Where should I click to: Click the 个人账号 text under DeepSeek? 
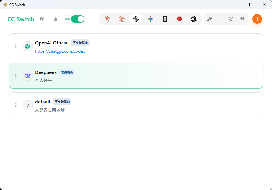[x=43, y=81]
